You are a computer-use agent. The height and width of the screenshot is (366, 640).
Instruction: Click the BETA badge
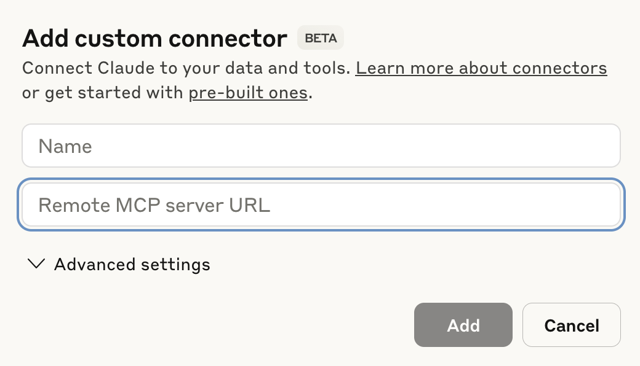(x=320, y=38)
